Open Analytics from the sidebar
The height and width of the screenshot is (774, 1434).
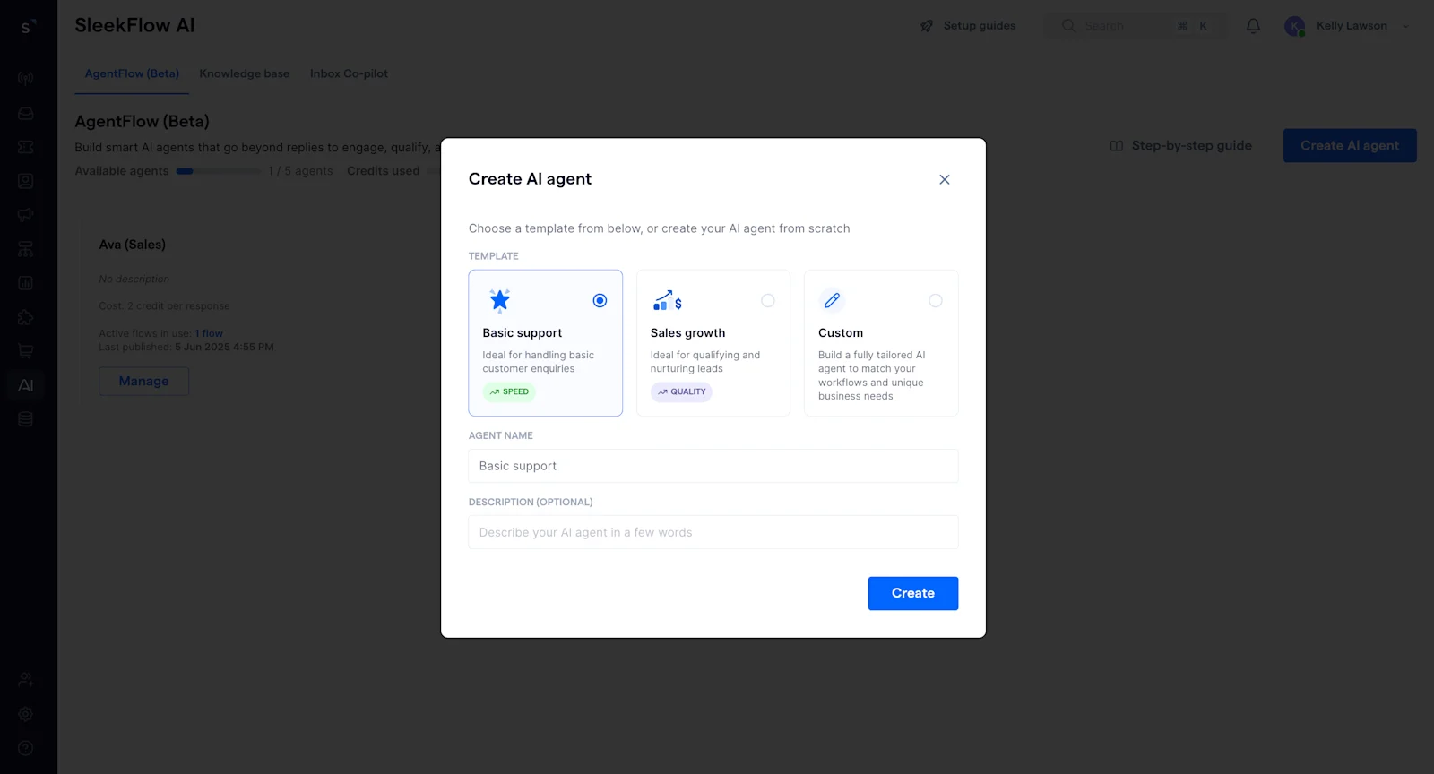click(26, 283)
